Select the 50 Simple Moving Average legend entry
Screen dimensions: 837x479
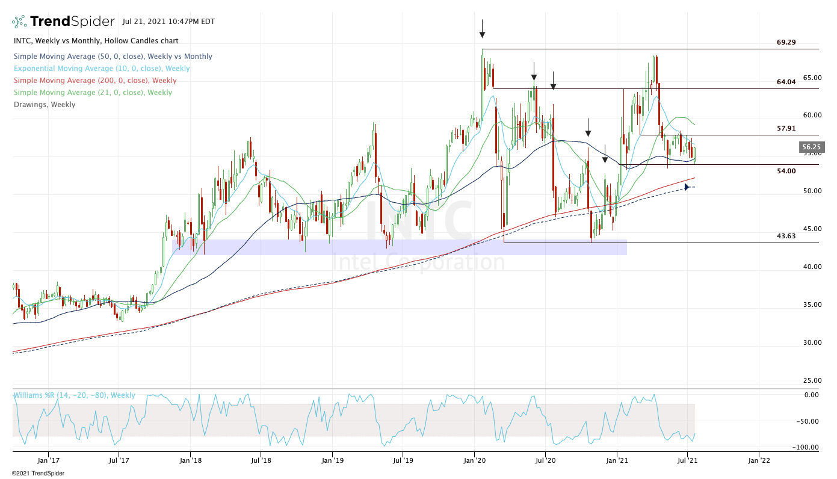point(113,57)
